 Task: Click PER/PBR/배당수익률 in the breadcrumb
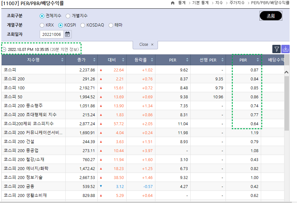[x=270, y=3]
